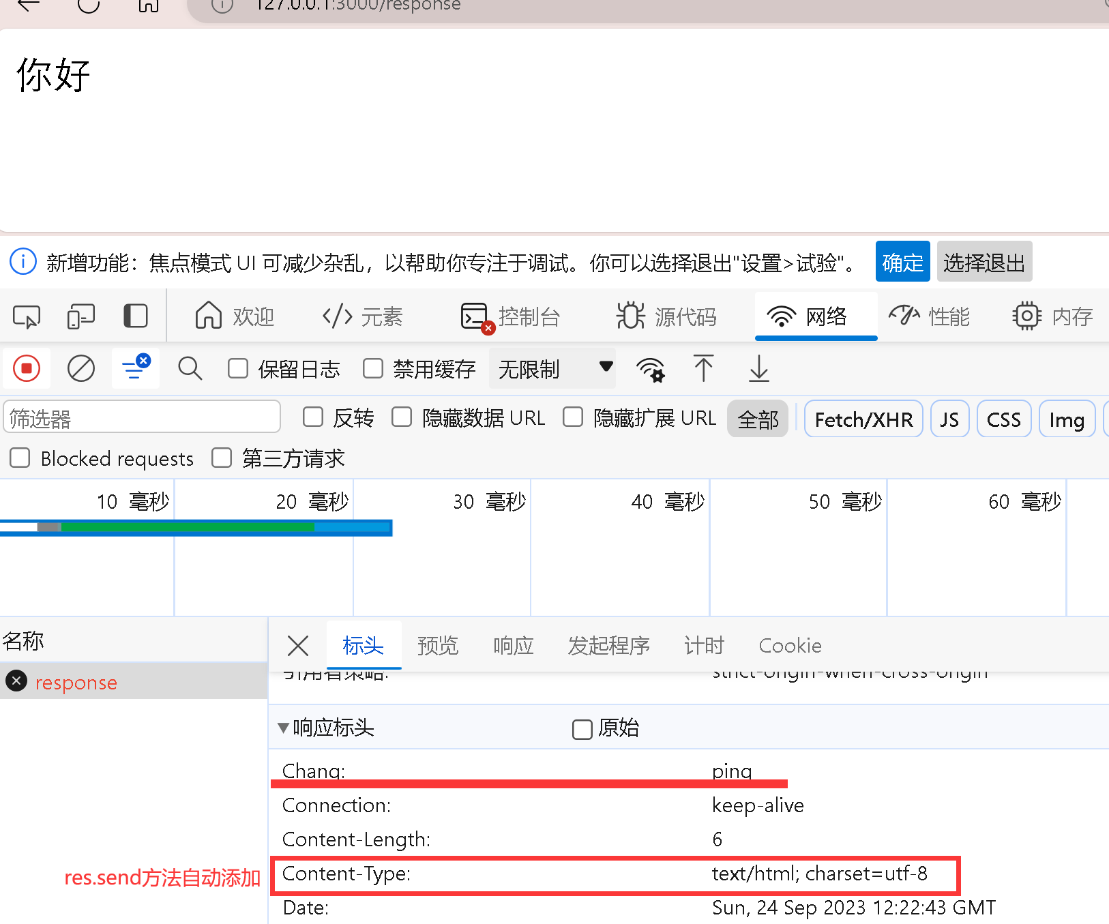Click the error icon beside response row

coord(16,681)
